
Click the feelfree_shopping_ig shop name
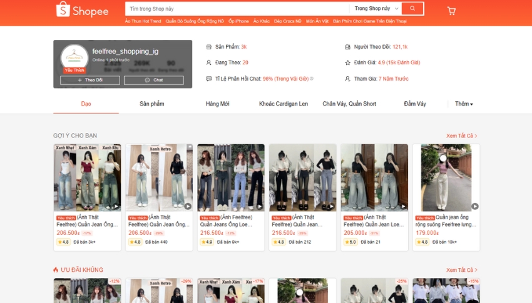pyautogui.click(x=125, y=51)
